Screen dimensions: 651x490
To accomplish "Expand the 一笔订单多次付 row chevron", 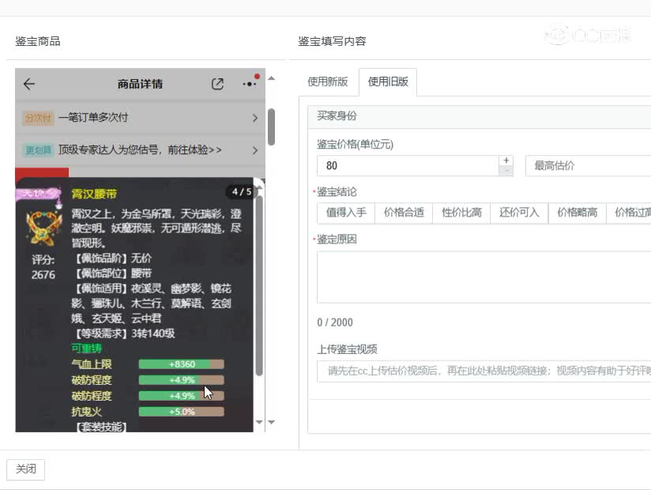I will (254, 116).
